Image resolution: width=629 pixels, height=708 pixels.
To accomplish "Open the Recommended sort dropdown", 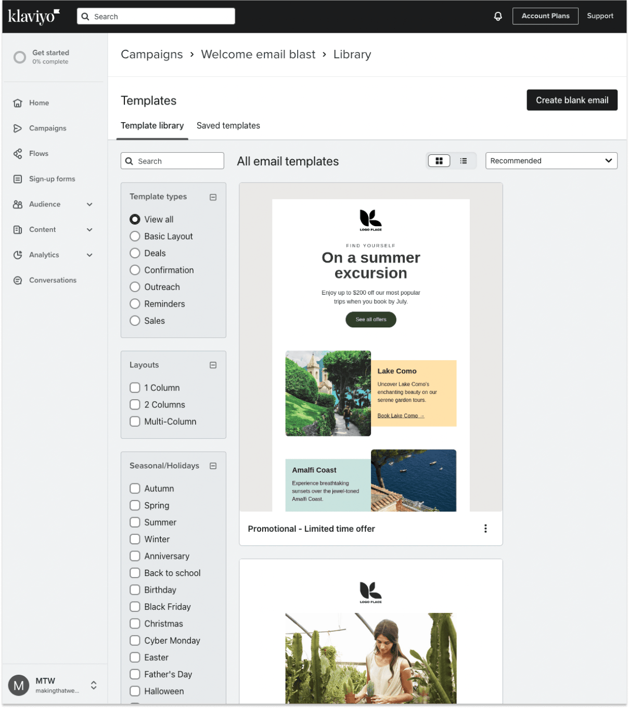I will coord(551,161).
